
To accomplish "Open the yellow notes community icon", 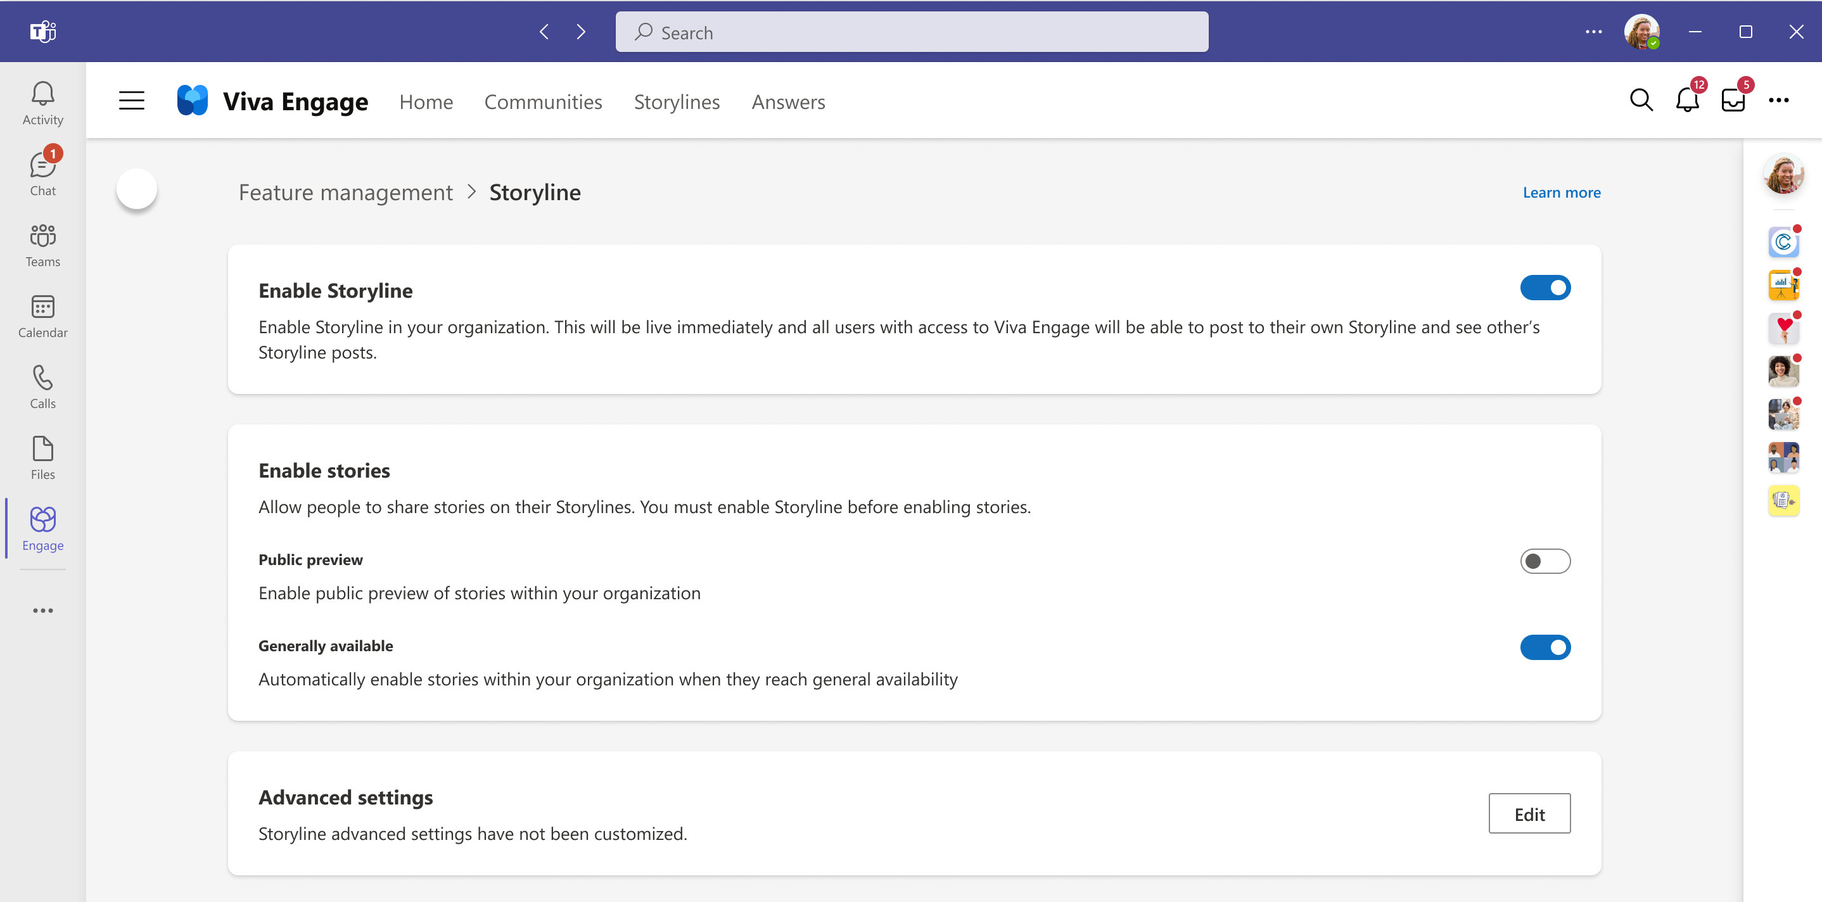I will pos(1783,501).
